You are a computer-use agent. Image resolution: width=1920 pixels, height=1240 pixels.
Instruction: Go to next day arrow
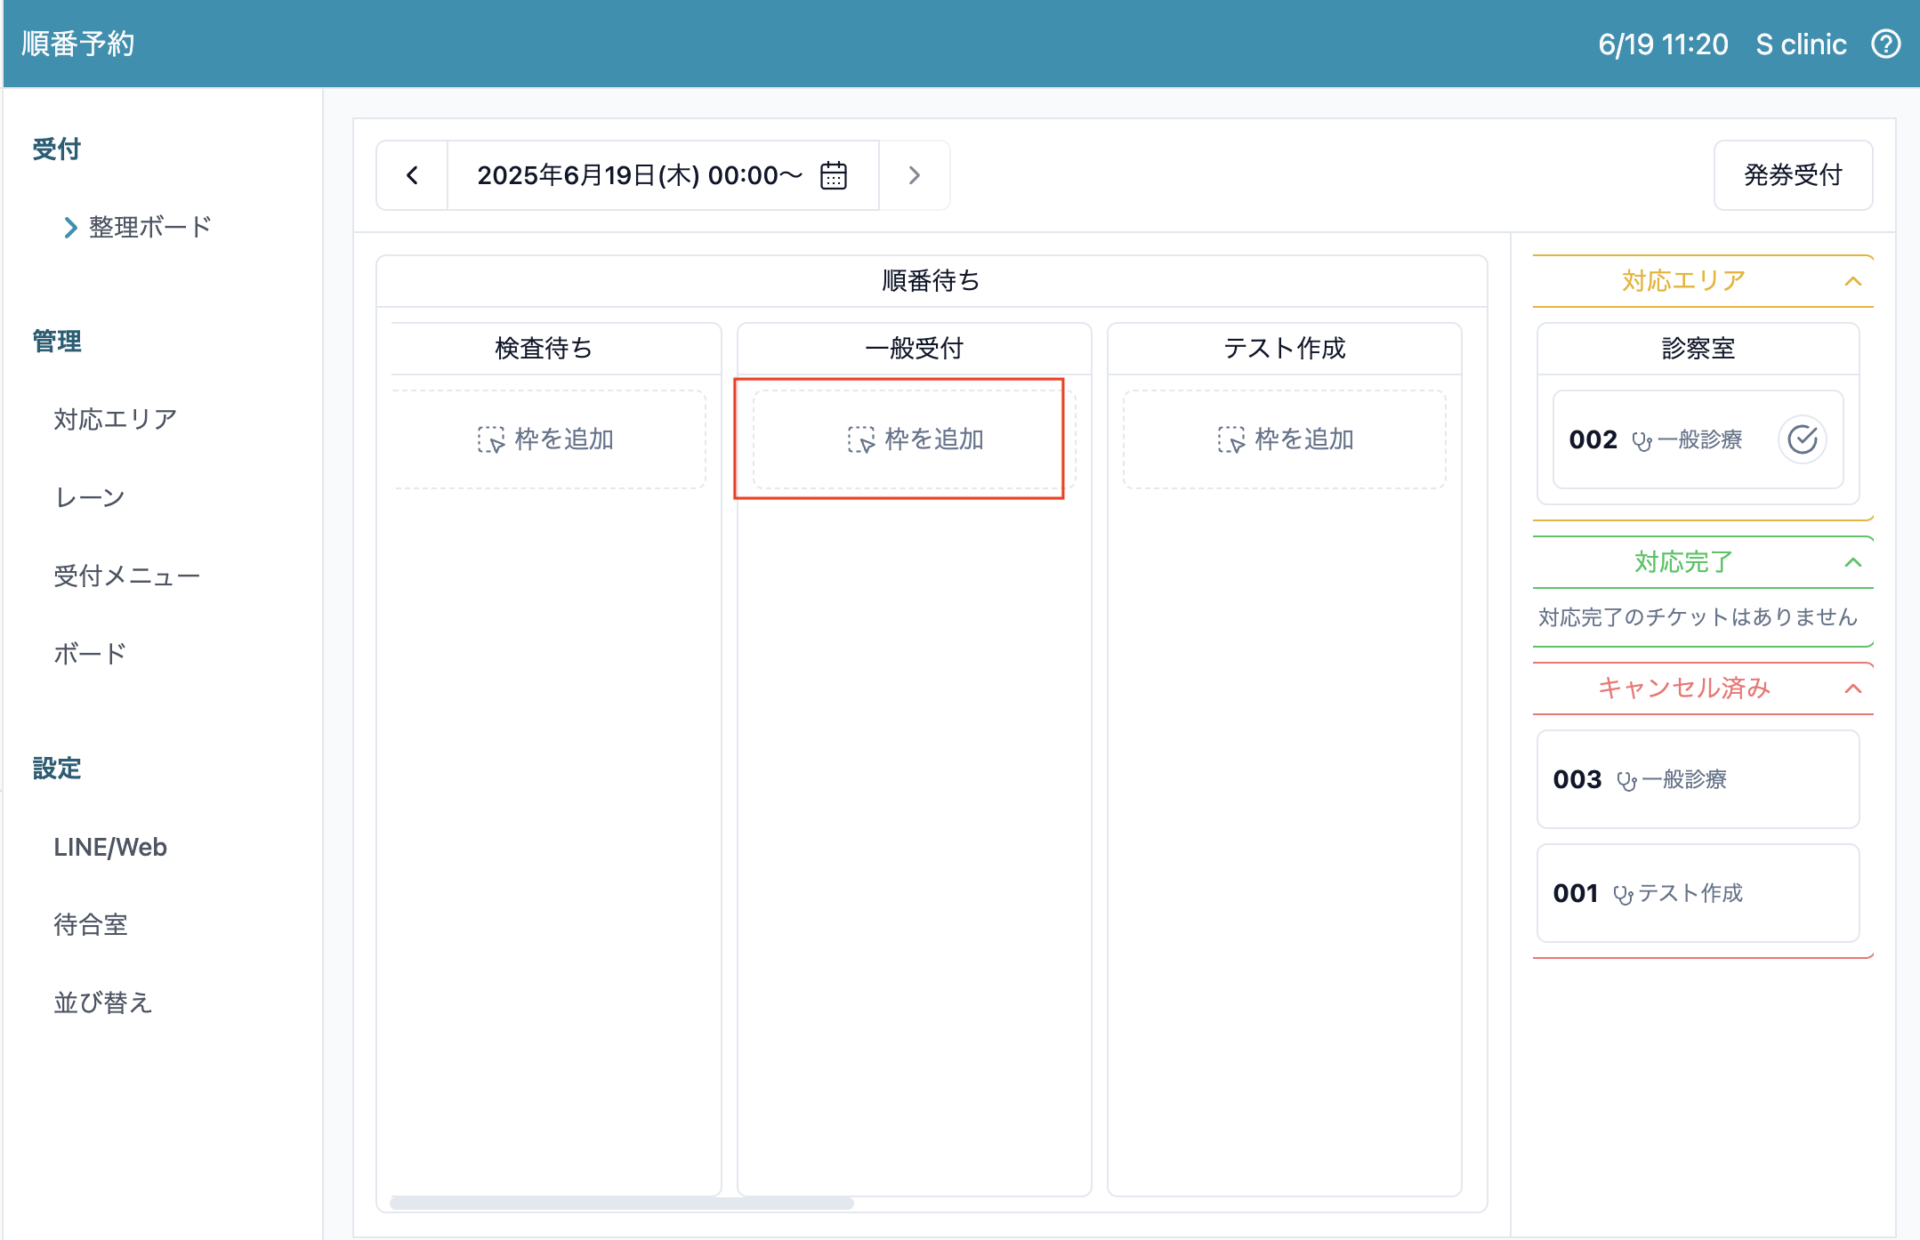(x=914, y=175)
